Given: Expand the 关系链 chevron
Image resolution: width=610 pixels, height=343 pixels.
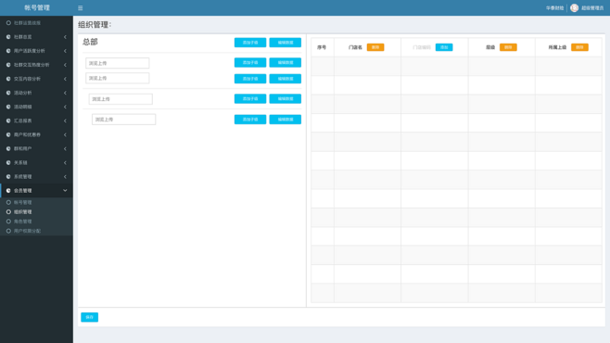Looking at the screenshot, I should 65,163.
